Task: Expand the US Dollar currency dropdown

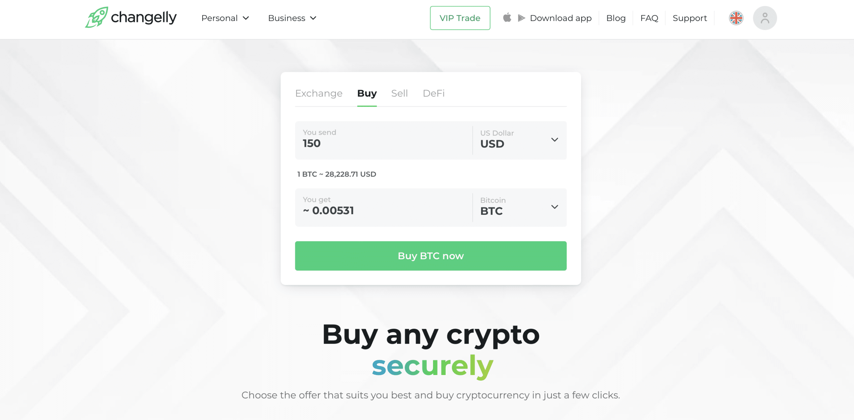Action: (554, 139)
